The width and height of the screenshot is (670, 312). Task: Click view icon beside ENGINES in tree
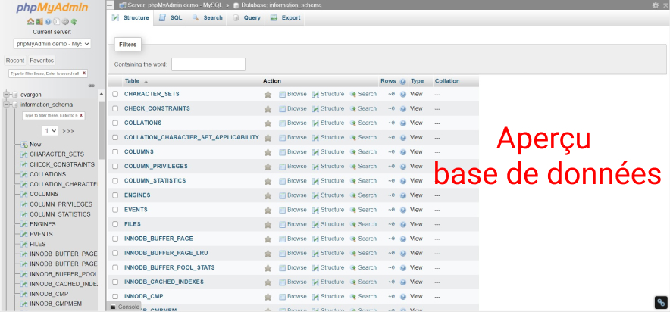pos(24,224)
